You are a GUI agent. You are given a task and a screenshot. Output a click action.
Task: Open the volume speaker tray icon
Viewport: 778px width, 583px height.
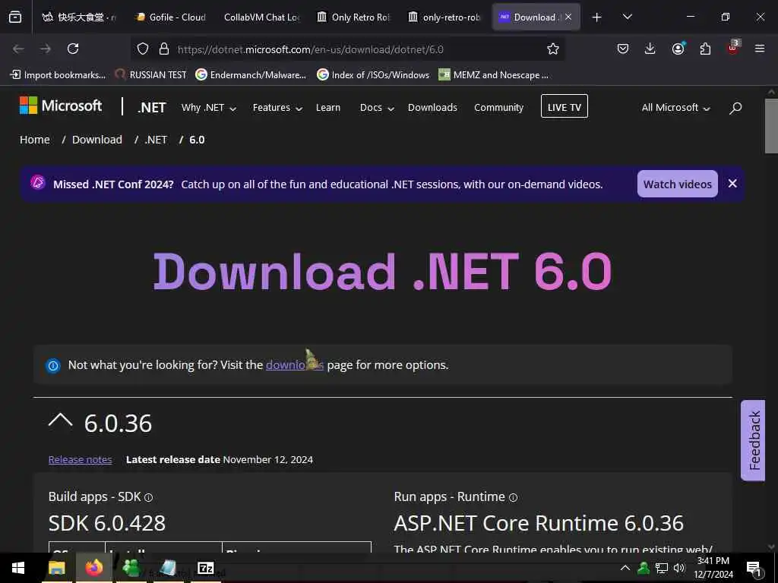(x=678, y=568)
